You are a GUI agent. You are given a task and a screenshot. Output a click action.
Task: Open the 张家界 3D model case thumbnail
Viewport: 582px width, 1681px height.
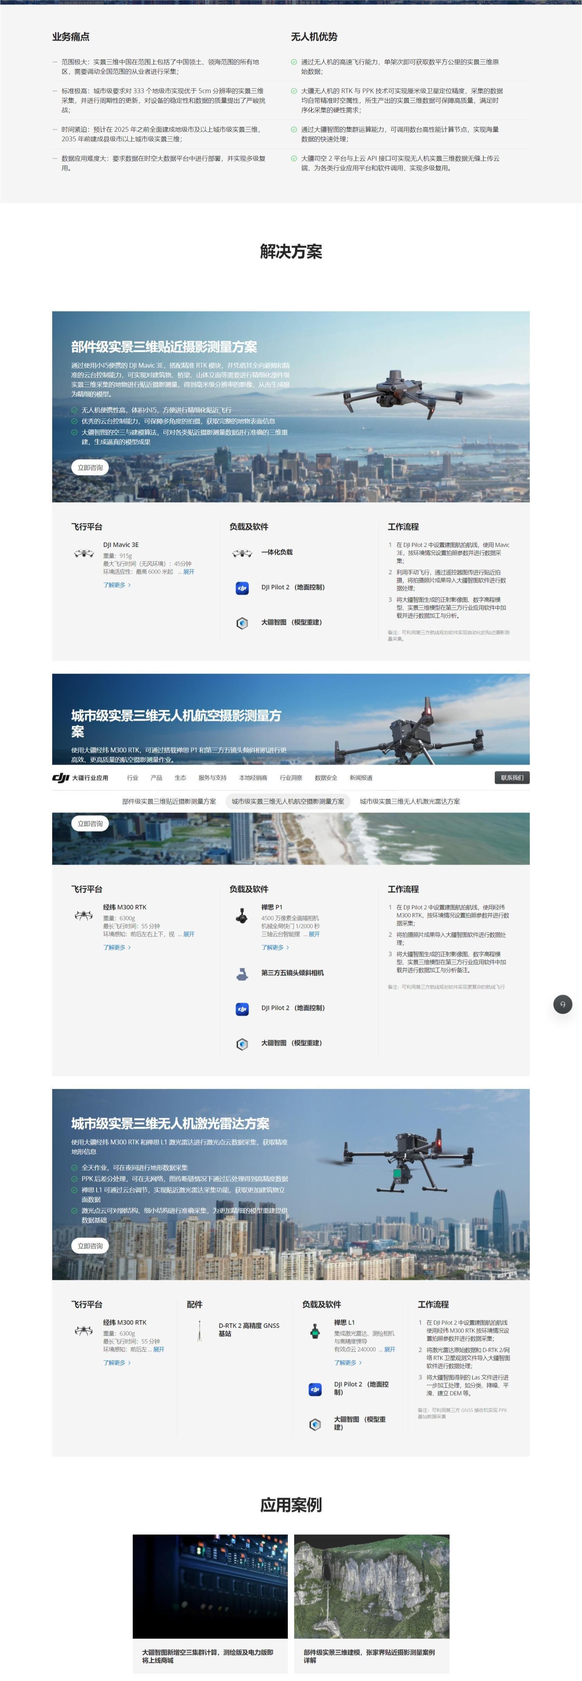[x=372, y=1587]
